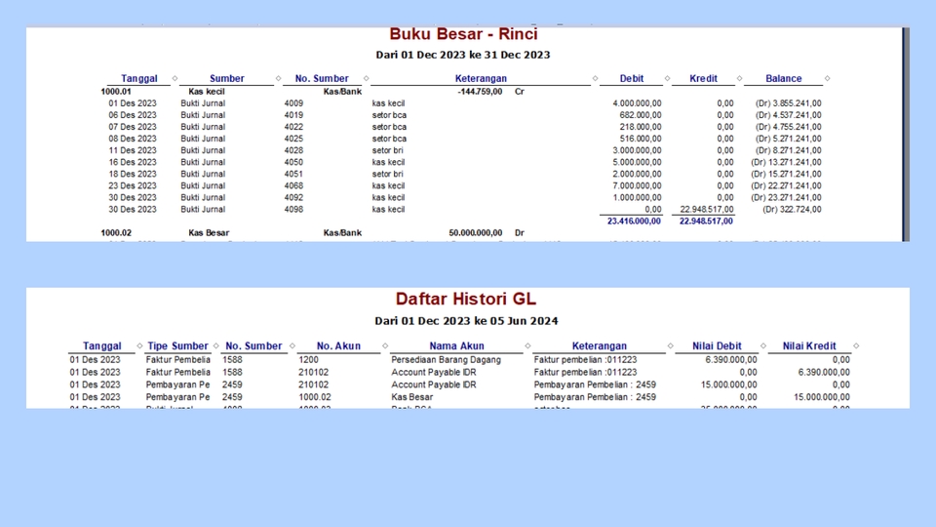This screenshot has width=936, height=527.
Task: Click account number '1000.01' in Buku Besar
Action: 116,92
